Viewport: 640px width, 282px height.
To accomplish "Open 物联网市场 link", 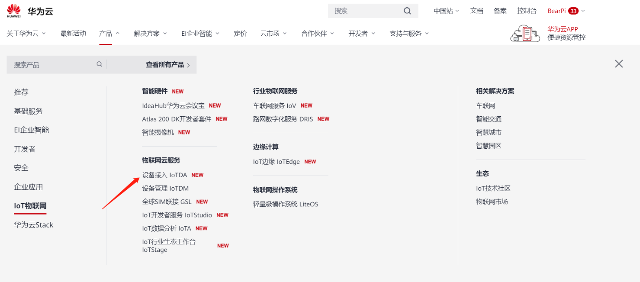I will (x=492, y=202).
